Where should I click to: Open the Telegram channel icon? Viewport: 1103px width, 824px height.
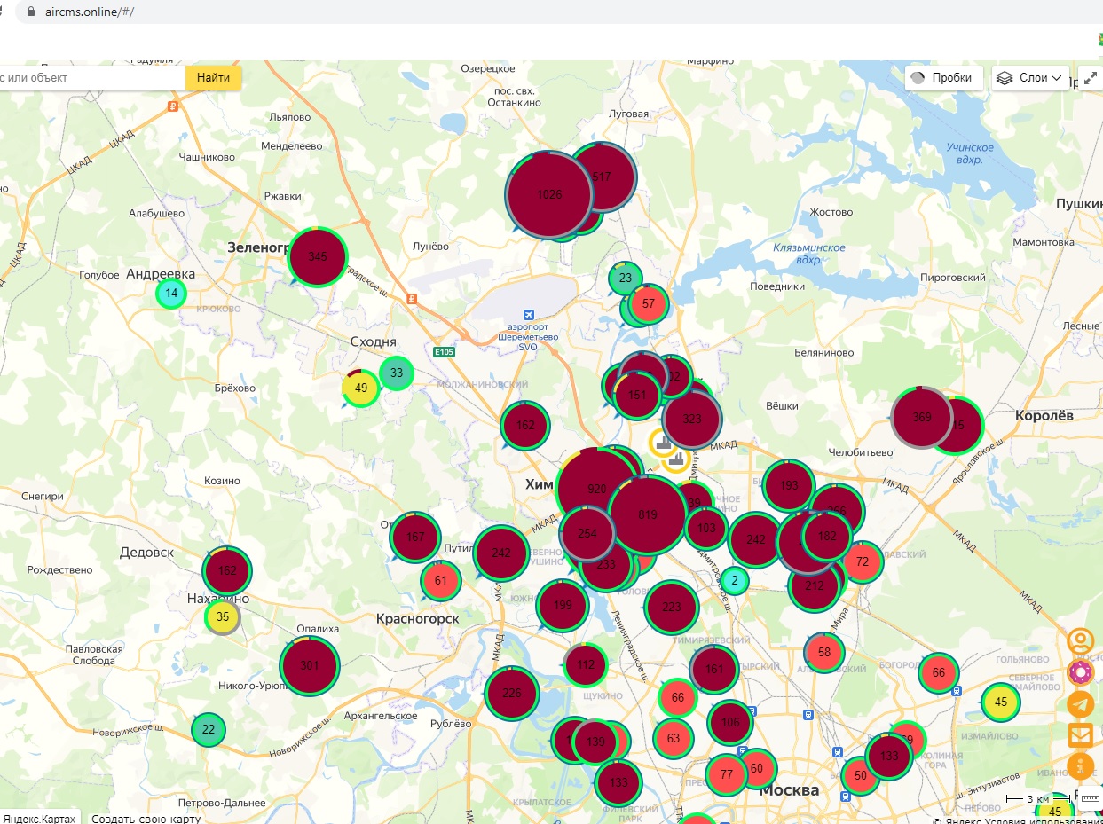pos(1080,704)
